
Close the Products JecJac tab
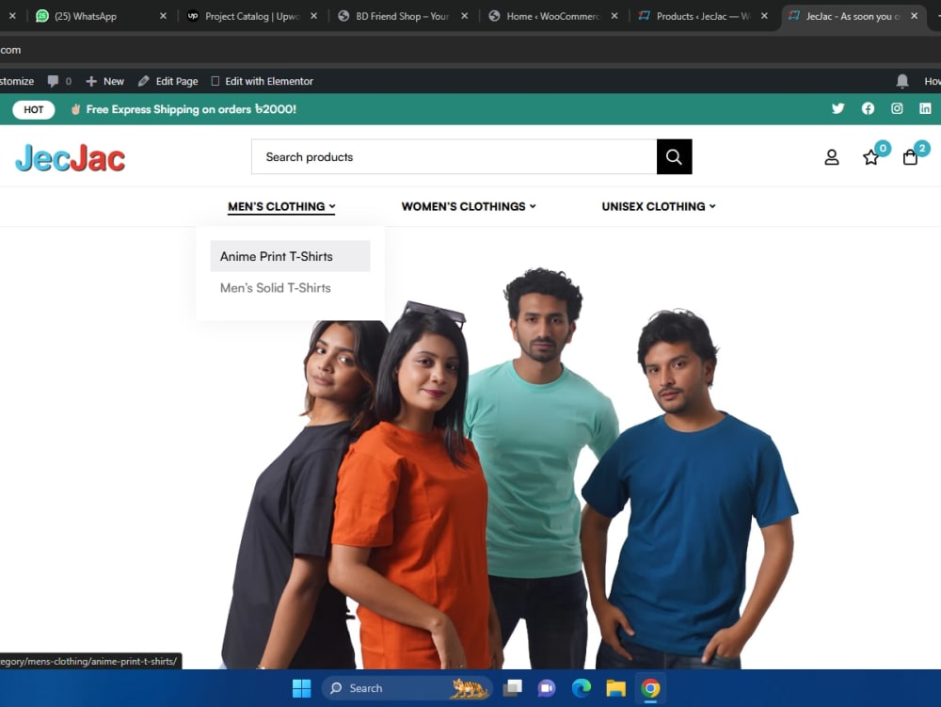[x=764, y=16]
